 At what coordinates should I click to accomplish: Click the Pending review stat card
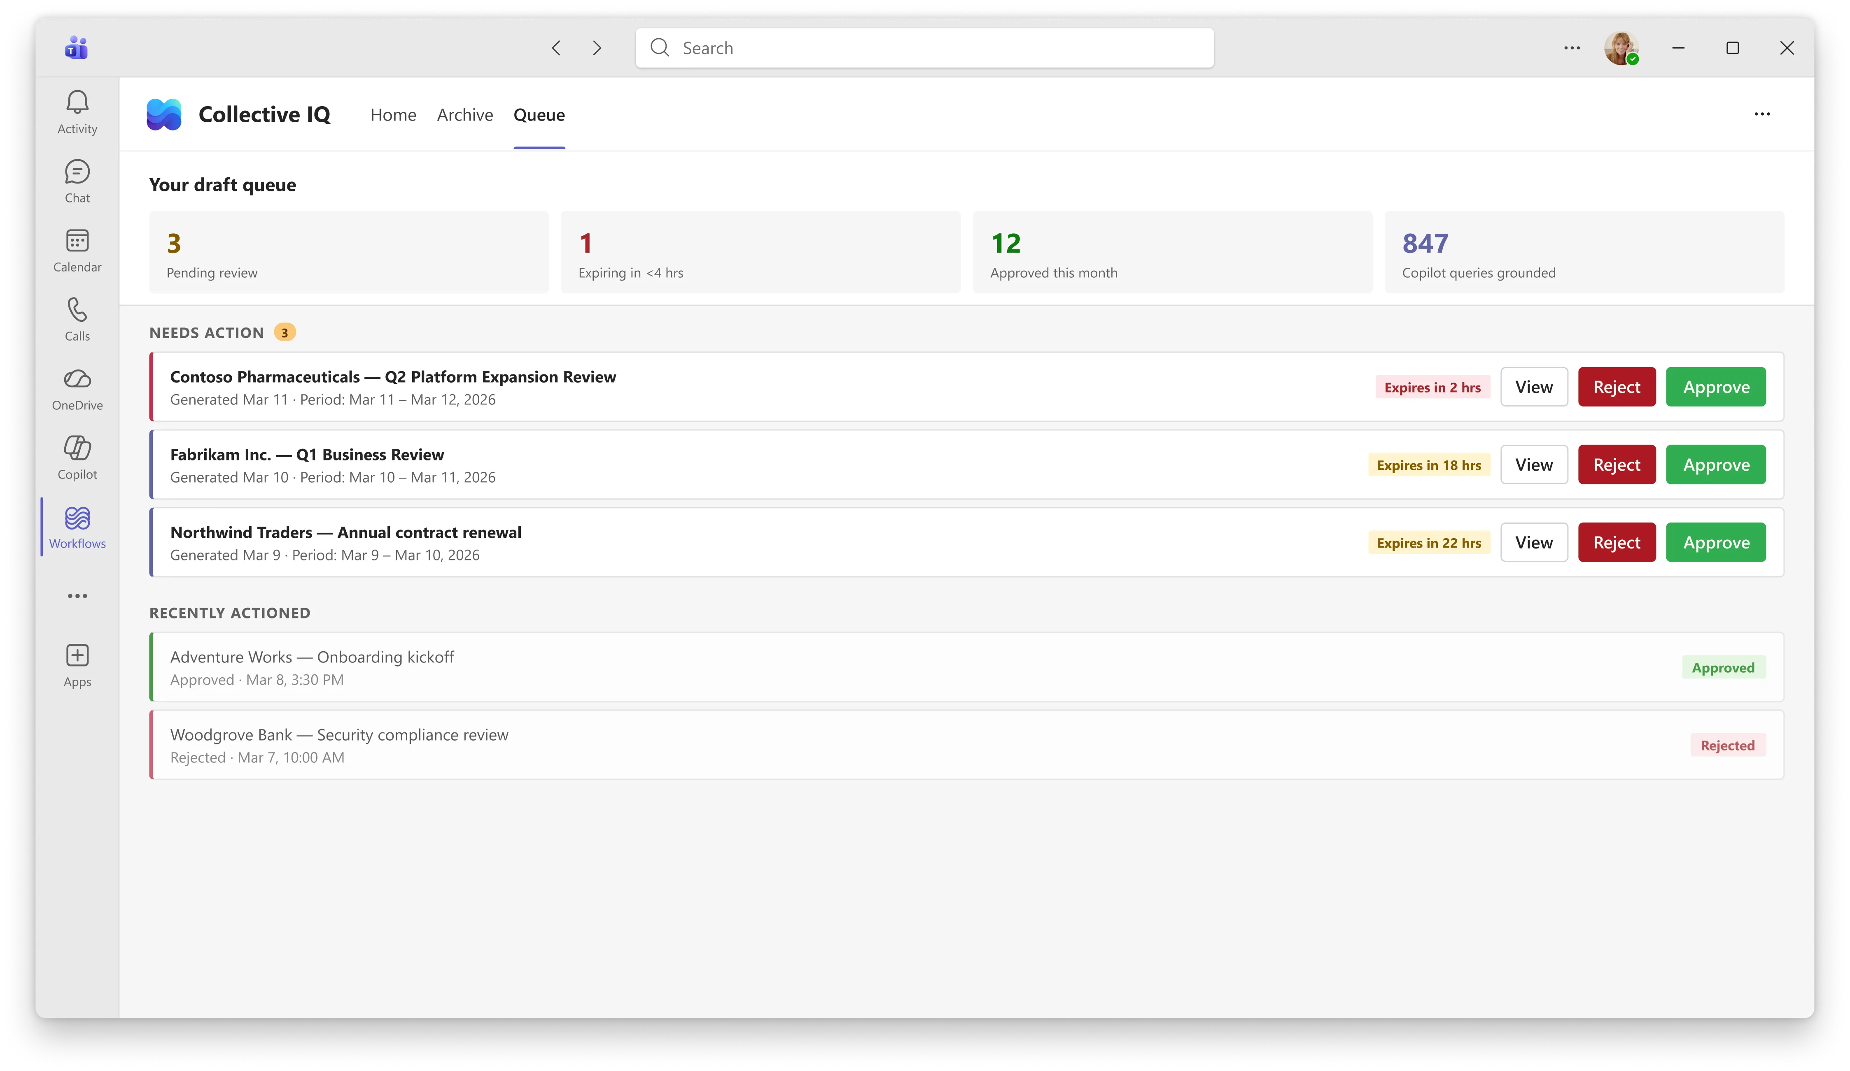pyautogui.click(x=349, y=252)
